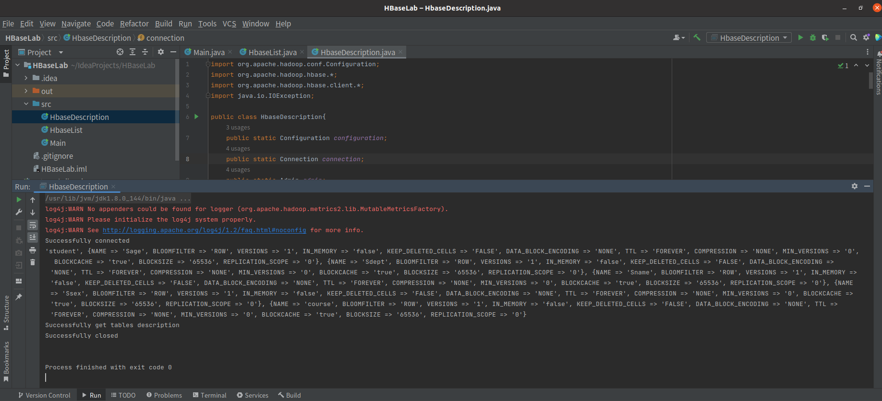Open the HbaseDescription run configuration dropdown
Viewport: 882px width, 401px height.
[x=749, y=37]
